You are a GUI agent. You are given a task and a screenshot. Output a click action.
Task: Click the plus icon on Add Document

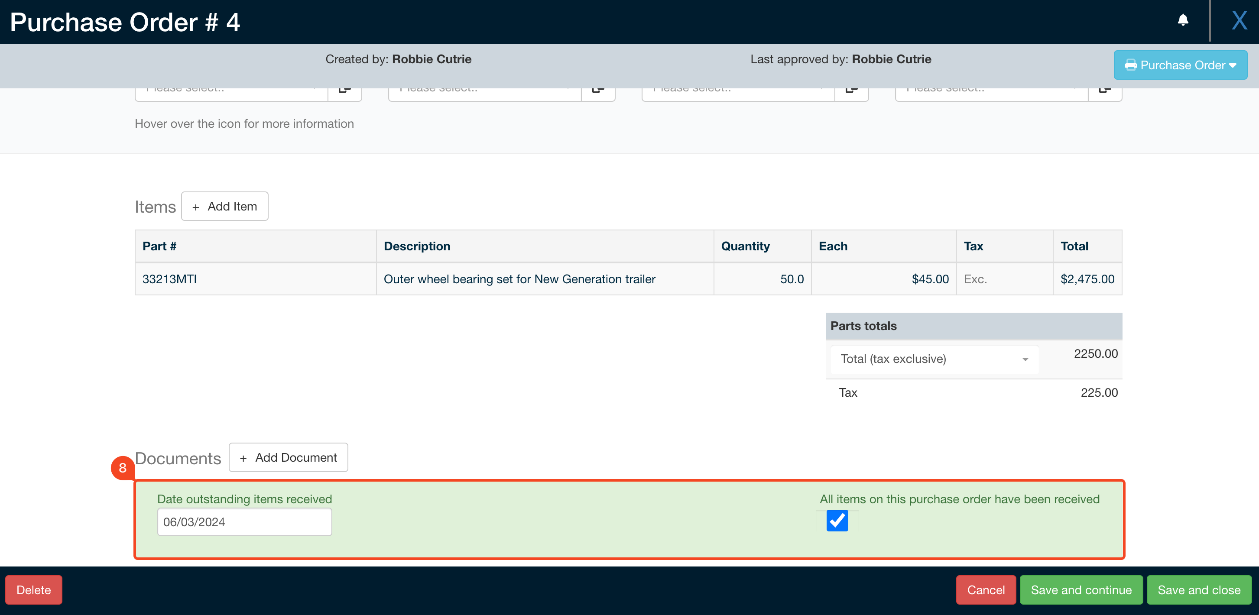click(243, 457)
